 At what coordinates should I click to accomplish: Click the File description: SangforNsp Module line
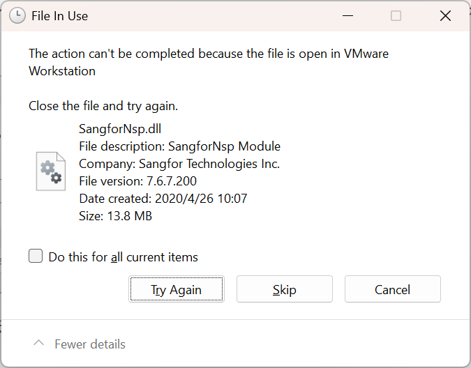click(179, 146)
